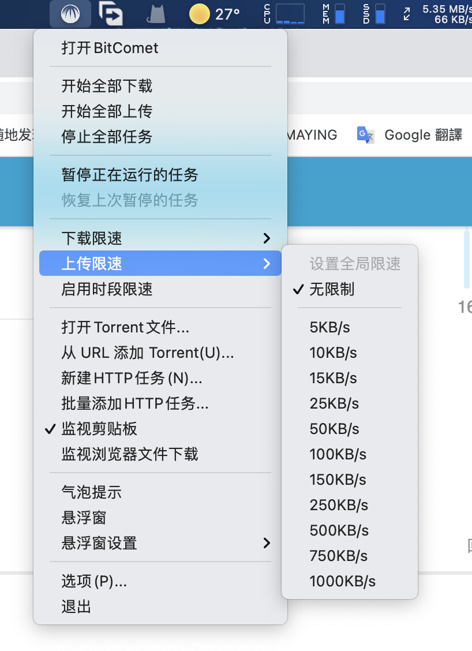Choose 暂停正在运行的任务

[x=160, y=175]
